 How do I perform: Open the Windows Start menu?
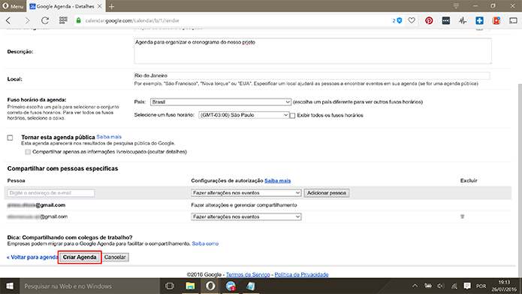[10, 286]
